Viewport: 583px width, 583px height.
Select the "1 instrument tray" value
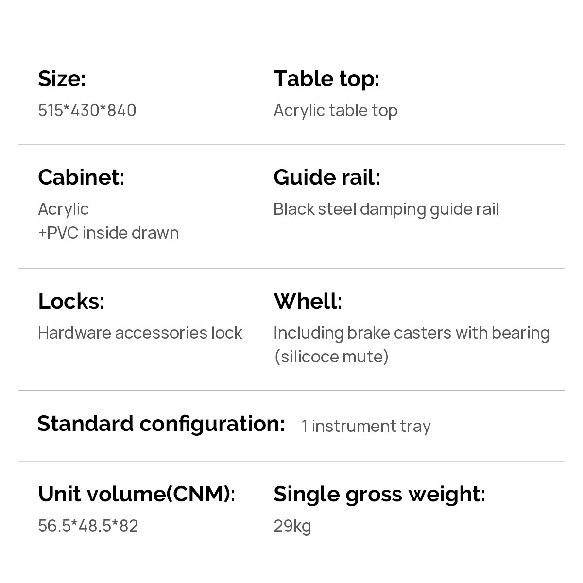click(366, 427)
